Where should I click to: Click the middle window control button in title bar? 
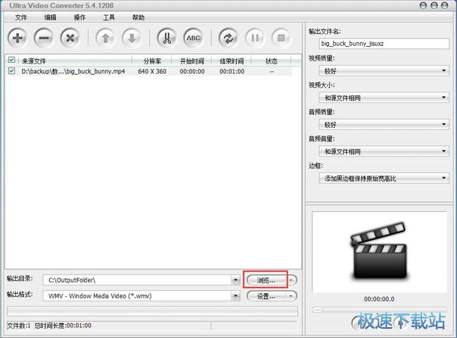pyautogui.click(x=434, y=6)
